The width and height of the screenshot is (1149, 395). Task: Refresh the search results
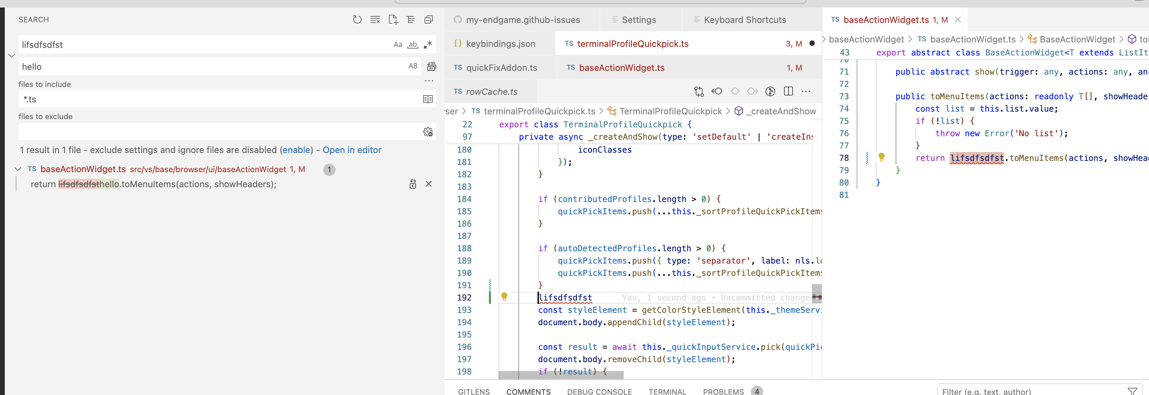pyautogui.click(x=357, y=20)
